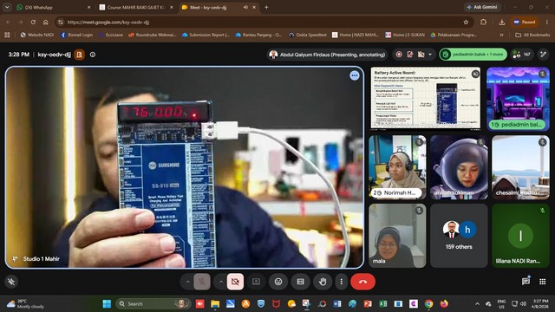Click the notes/transcript indicator icon
The image size is (555, 312).
point(410,55)
